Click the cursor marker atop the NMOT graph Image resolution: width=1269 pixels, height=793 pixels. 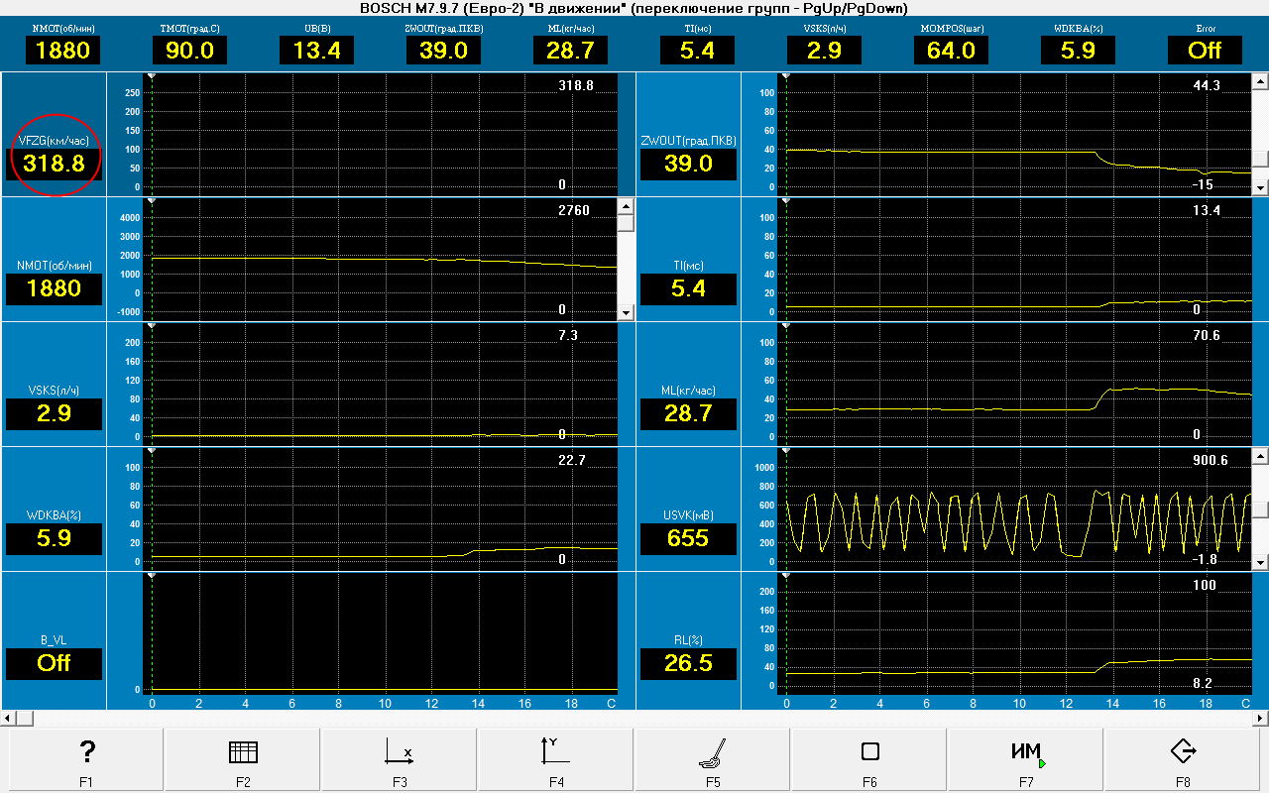[152, 200]
